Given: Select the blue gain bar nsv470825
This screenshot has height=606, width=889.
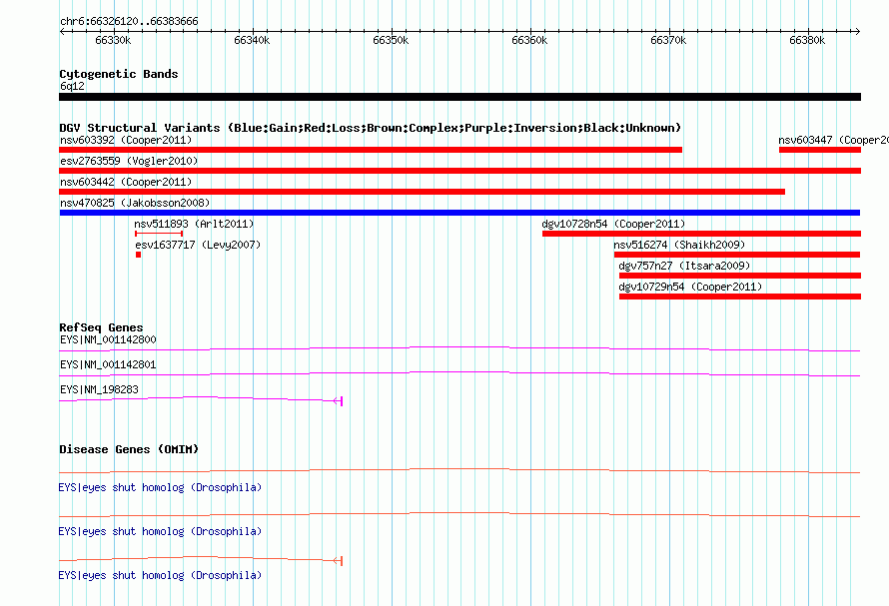Looking at the screenshot, I should [459, 213].
